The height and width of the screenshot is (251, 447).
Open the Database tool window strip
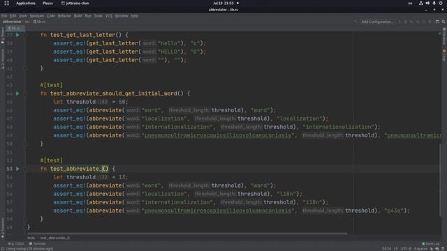click(x=444, y=36)
